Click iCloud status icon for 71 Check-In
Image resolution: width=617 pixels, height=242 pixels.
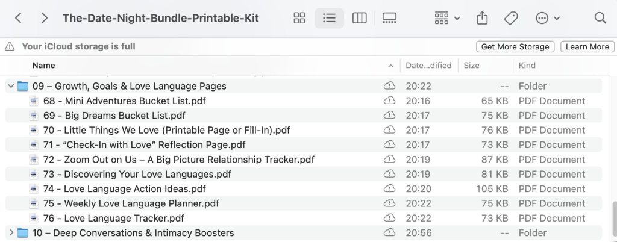coord(390,144)
